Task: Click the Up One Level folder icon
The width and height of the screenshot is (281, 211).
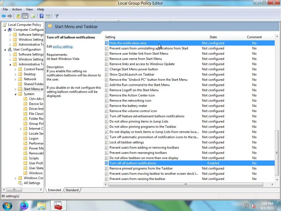Action: [18, 16]
